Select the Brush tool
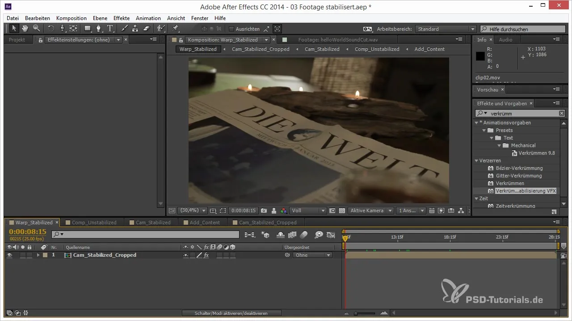Screen dimensions: 572x321 [x=125, y=29]
